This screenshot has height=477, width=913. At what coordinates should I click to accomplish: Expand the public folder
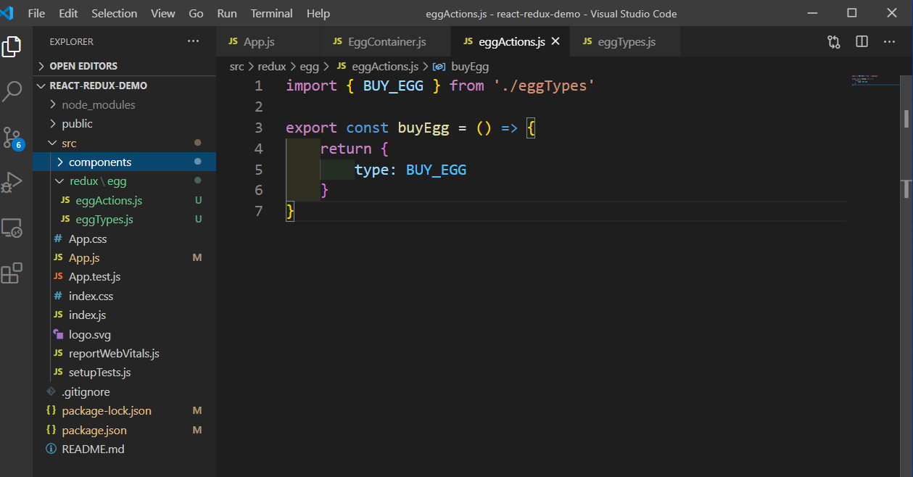pyautogui.click(x=125, y=123)
